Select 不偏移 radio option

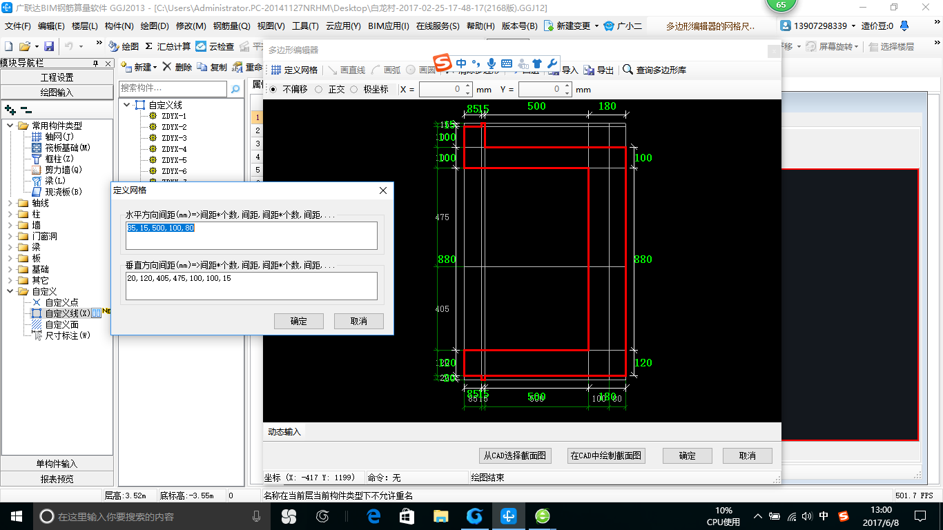pos(273,89)
